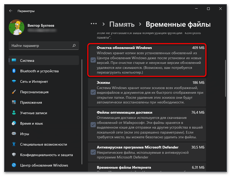This screenshot has width=231, height=176.
Task: Open Время и язык section
Action: pyautogui.click(x=44, y=123)
